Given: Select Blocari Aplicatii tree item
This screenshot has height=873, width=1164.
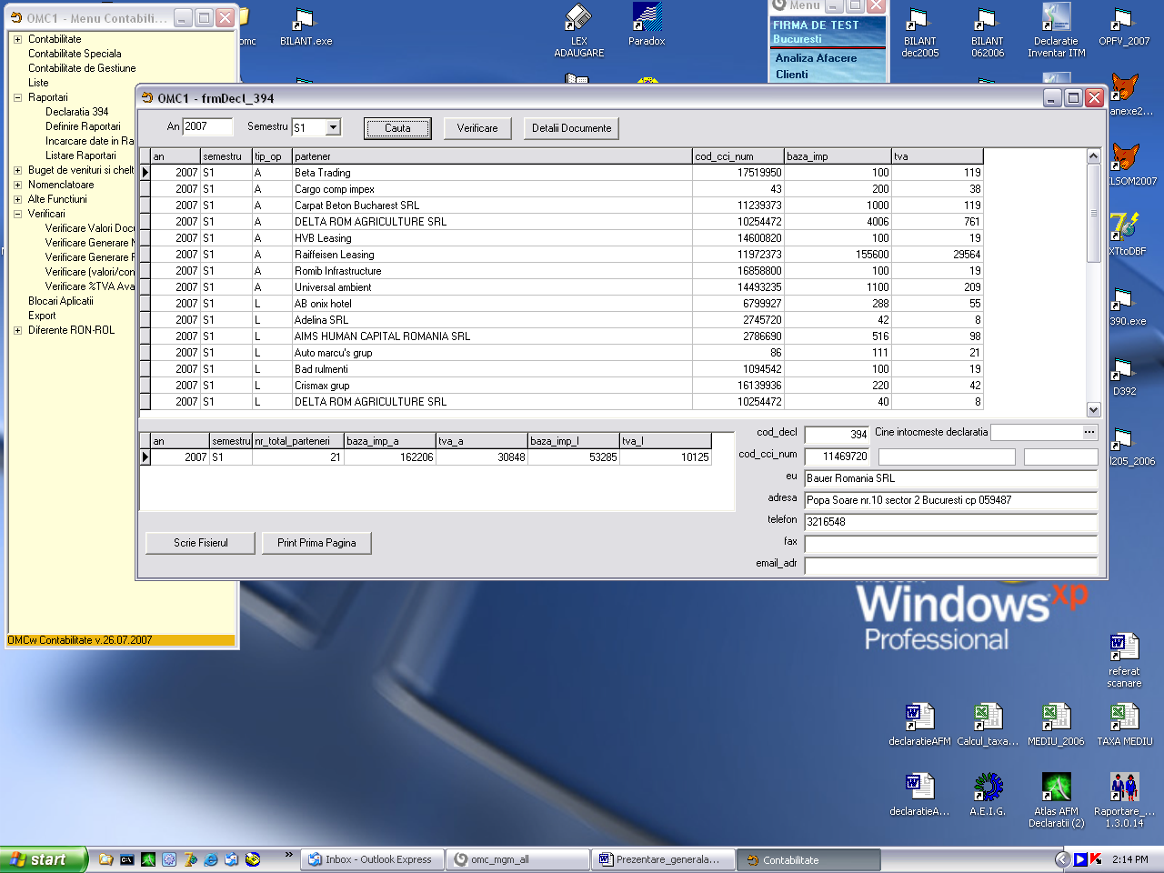Looking at the screenshot, I should point(60,301).
